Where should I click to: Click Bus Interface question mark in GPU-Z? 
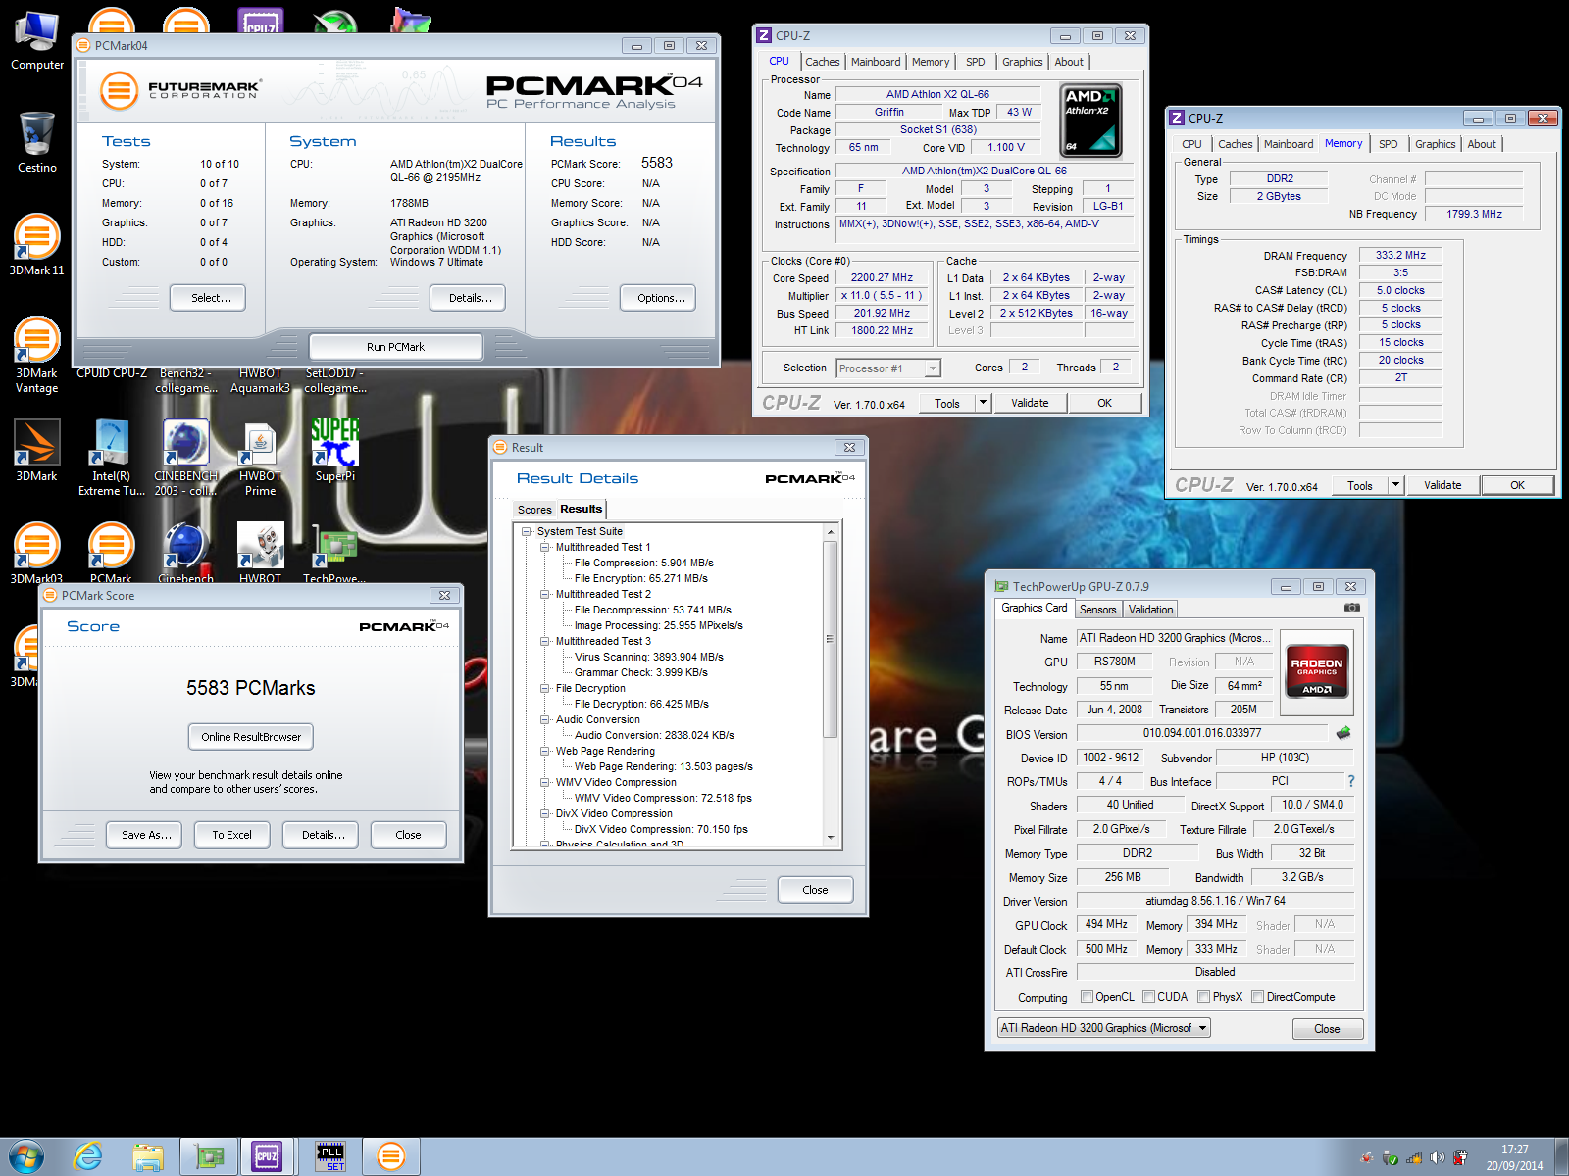(x=1351, y=781)
